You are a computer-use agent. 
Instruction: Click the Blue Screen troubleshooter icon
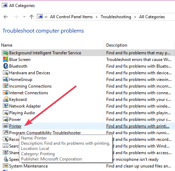(x=6, y=60)
